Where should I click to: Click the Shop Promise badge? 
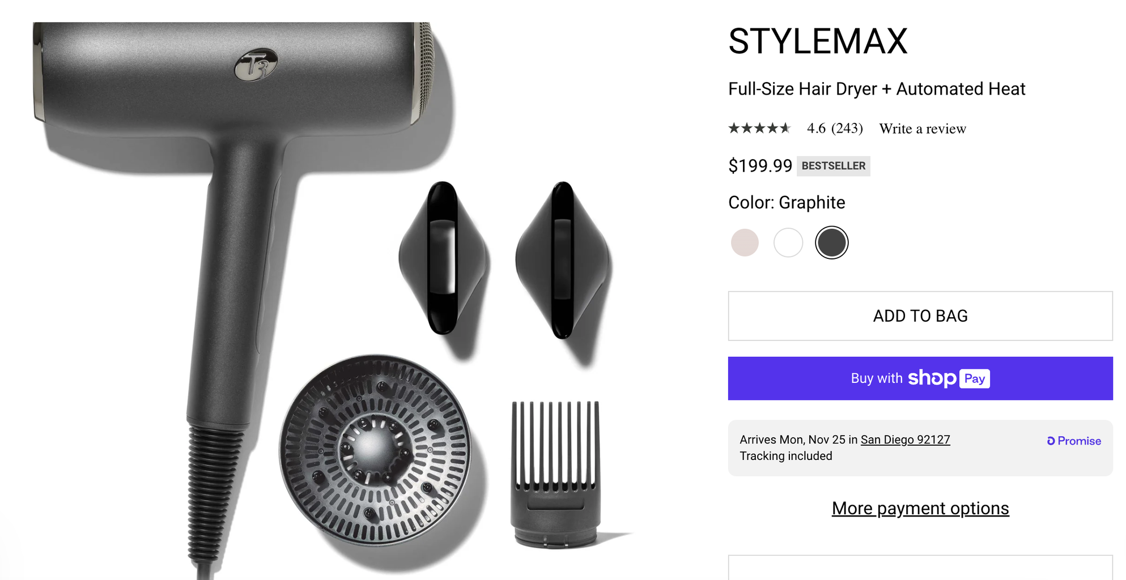click(1074, 441)
